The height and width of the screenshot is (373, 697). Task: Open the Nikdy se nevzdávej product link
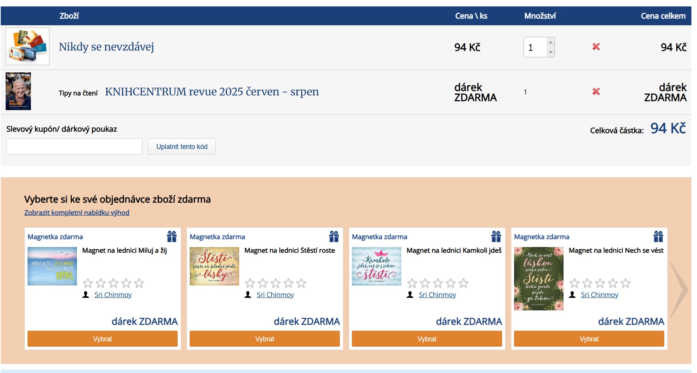click(x=106, y=47)
